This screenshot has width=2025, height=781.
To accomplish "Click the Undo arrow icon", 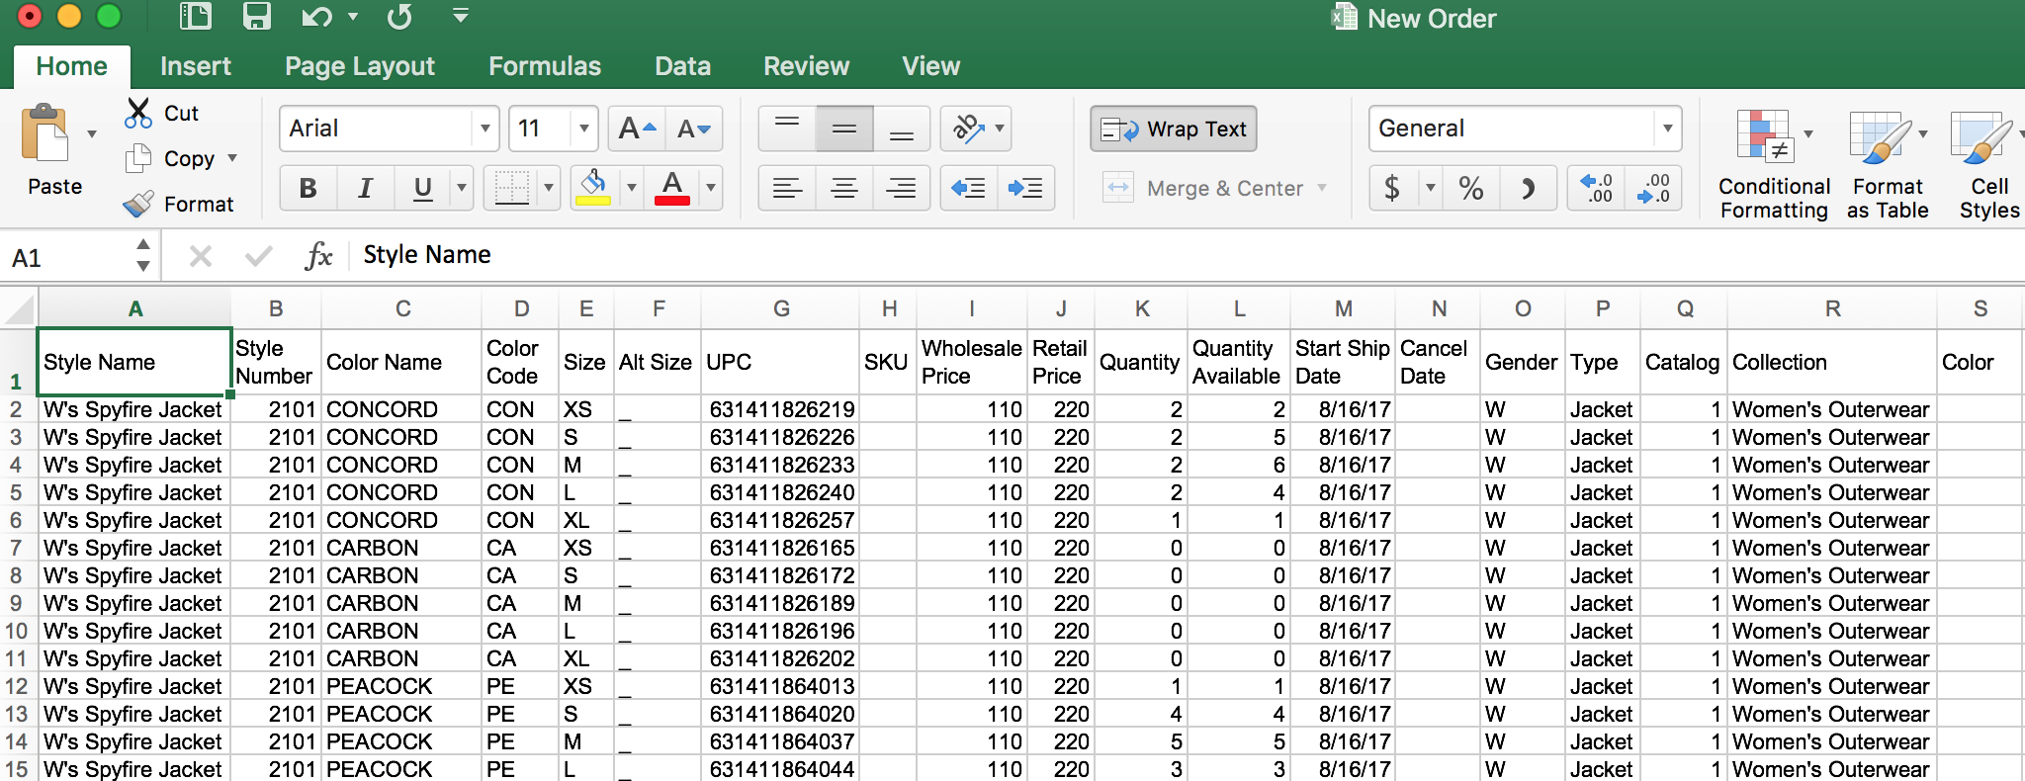I will (x=317, y=17).
